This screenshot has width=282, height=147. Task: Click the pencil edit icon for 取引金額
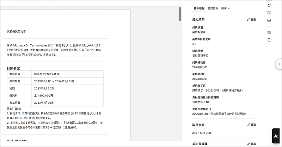(x=251, y=125)
